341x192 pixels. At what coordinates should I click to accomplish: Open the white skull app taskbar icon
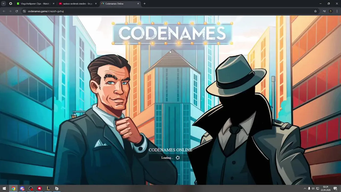(57, 189)
